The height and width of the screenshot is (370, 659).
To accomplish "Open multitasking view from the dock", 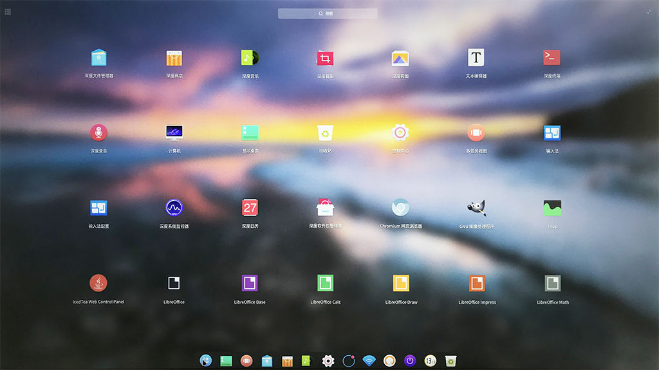I will coord(246,361).
